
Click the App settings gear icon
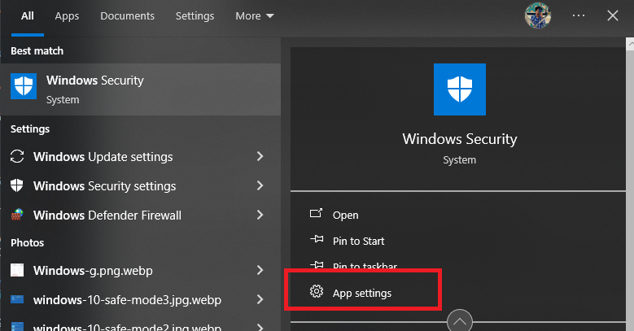click(x=317, y=293)
